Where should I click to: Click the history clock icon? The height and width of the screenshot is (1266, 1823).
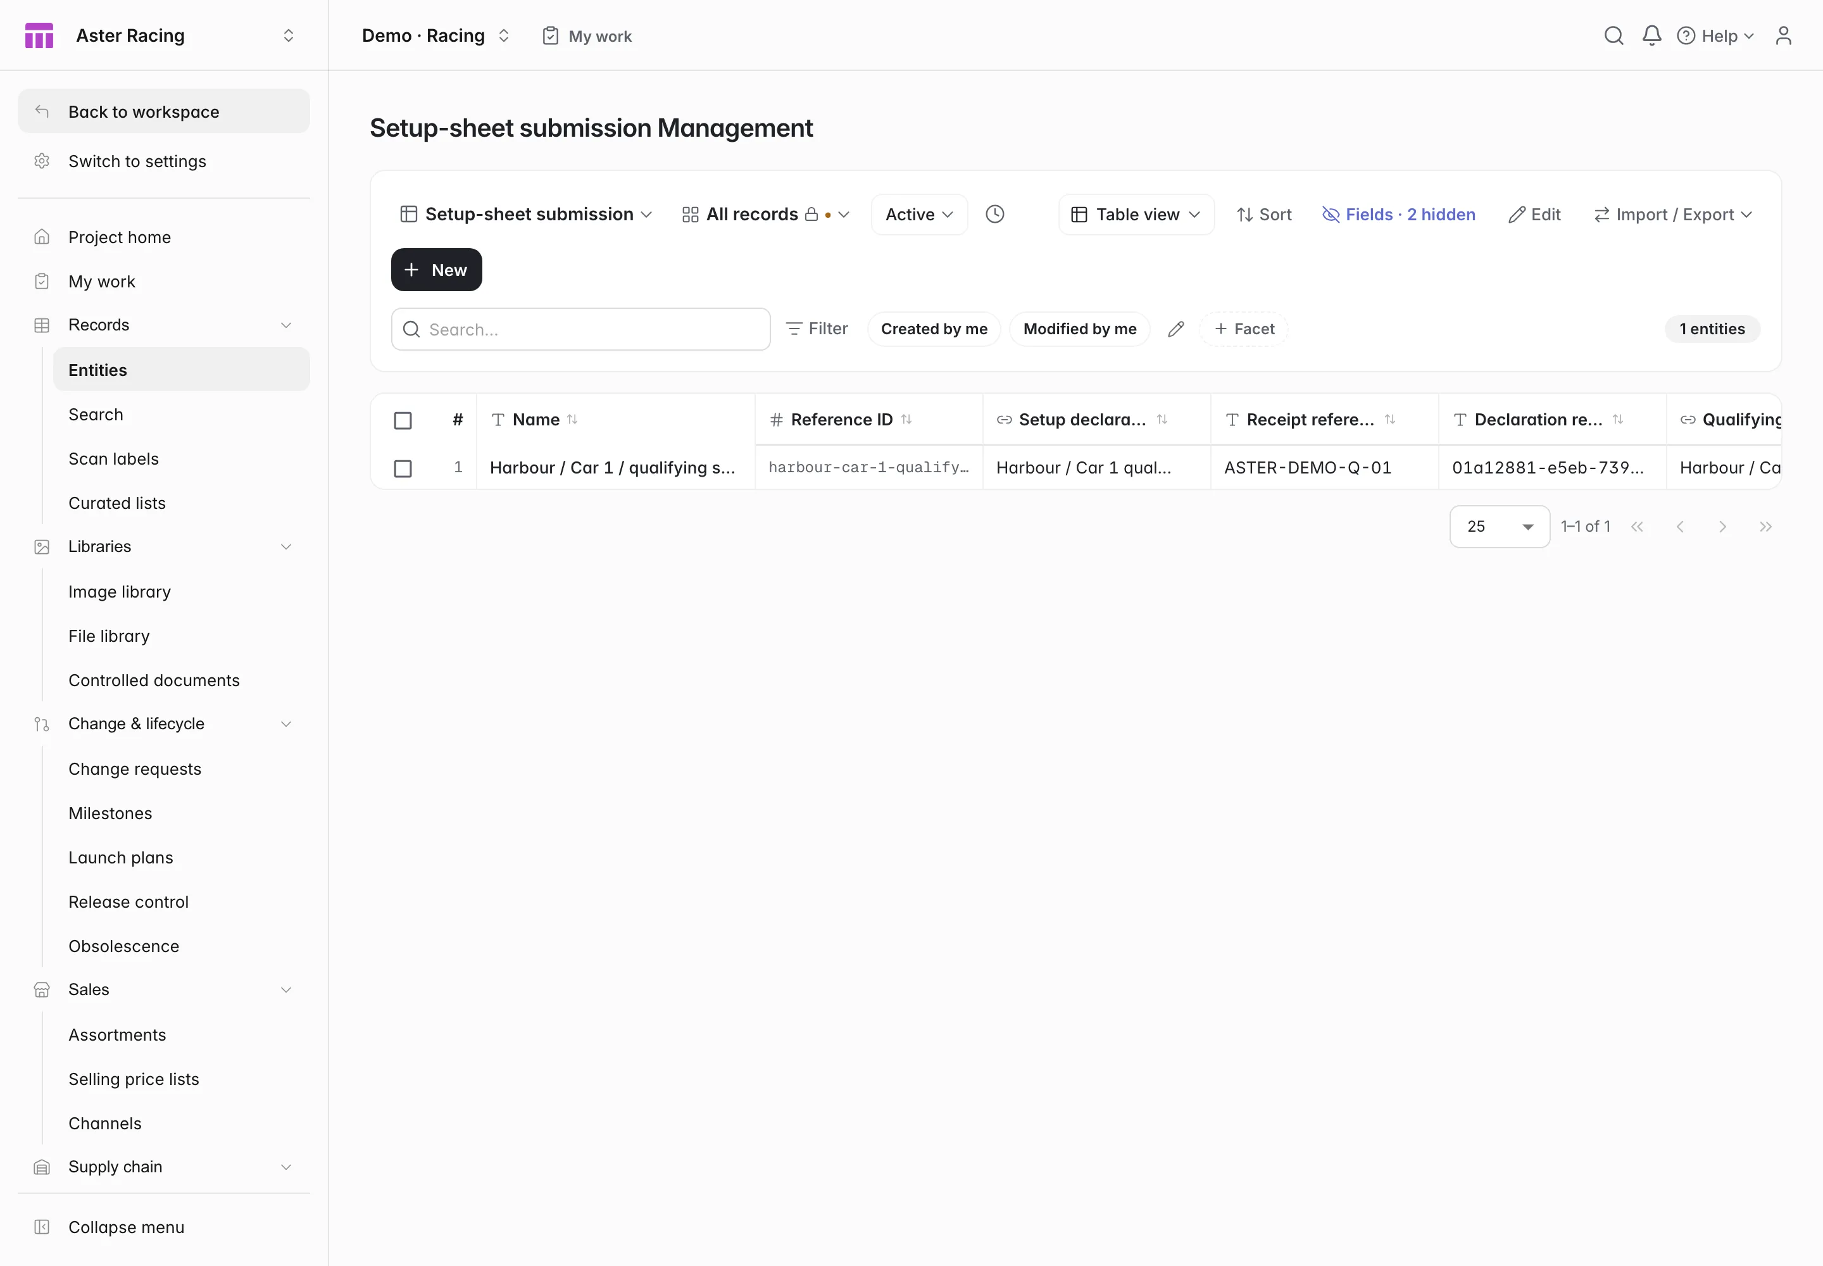995,214
